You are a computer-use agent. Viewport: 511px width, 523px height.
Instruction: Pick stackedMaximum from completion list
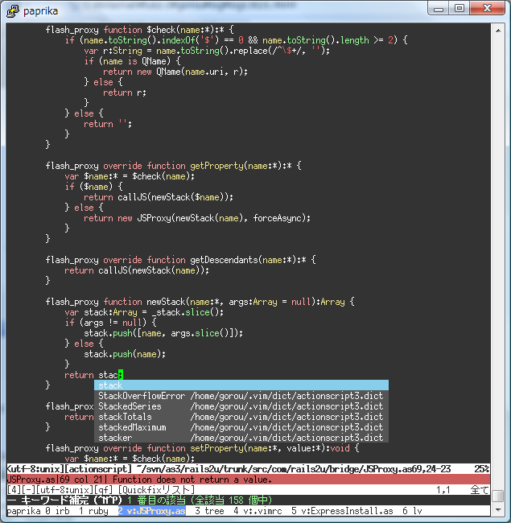click(x=241, y=427)
